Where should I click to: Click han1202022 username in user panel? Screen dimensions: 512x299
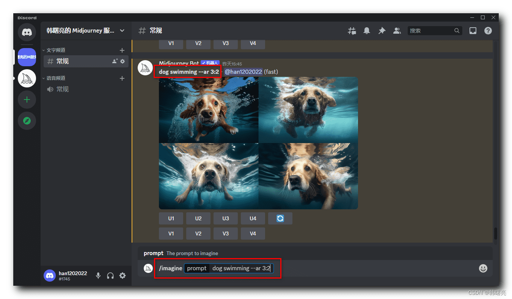73,273
